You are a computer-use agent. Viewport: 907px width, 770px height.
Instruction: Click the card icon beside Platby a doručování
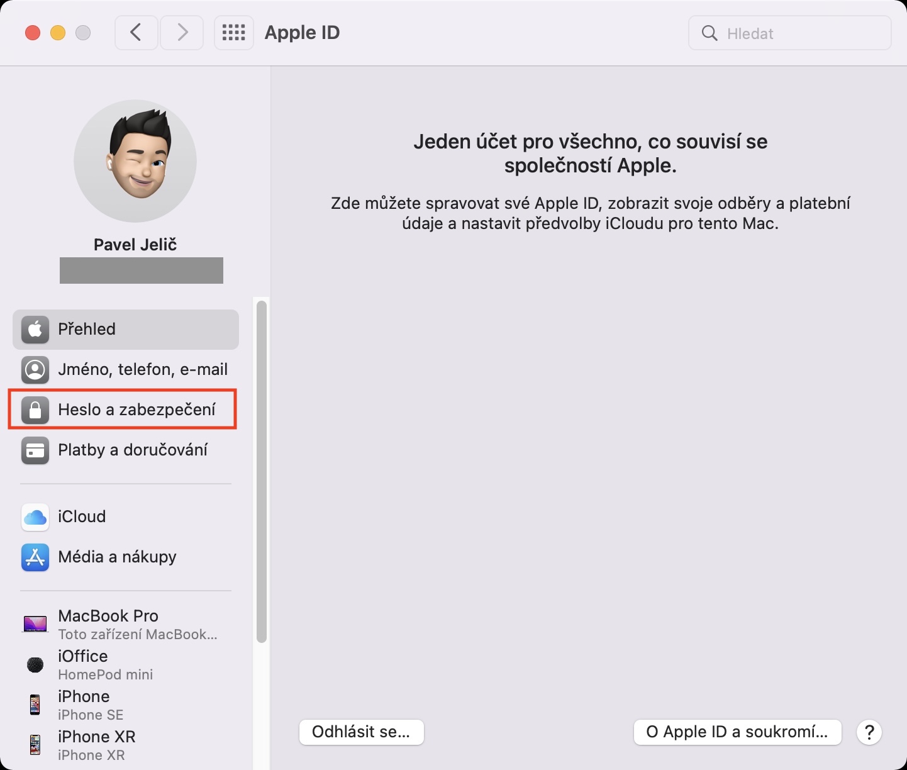35,450
